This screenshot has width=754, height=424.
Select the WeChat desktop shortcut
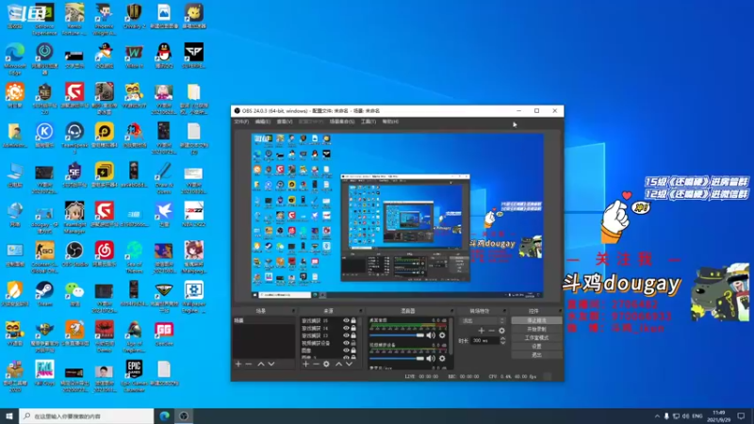74,293
